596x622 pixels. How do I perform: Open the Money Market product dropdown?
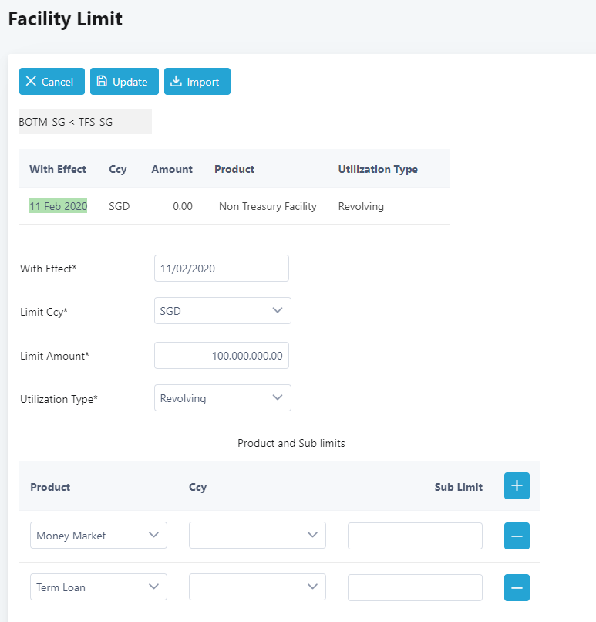click(98, 536)
